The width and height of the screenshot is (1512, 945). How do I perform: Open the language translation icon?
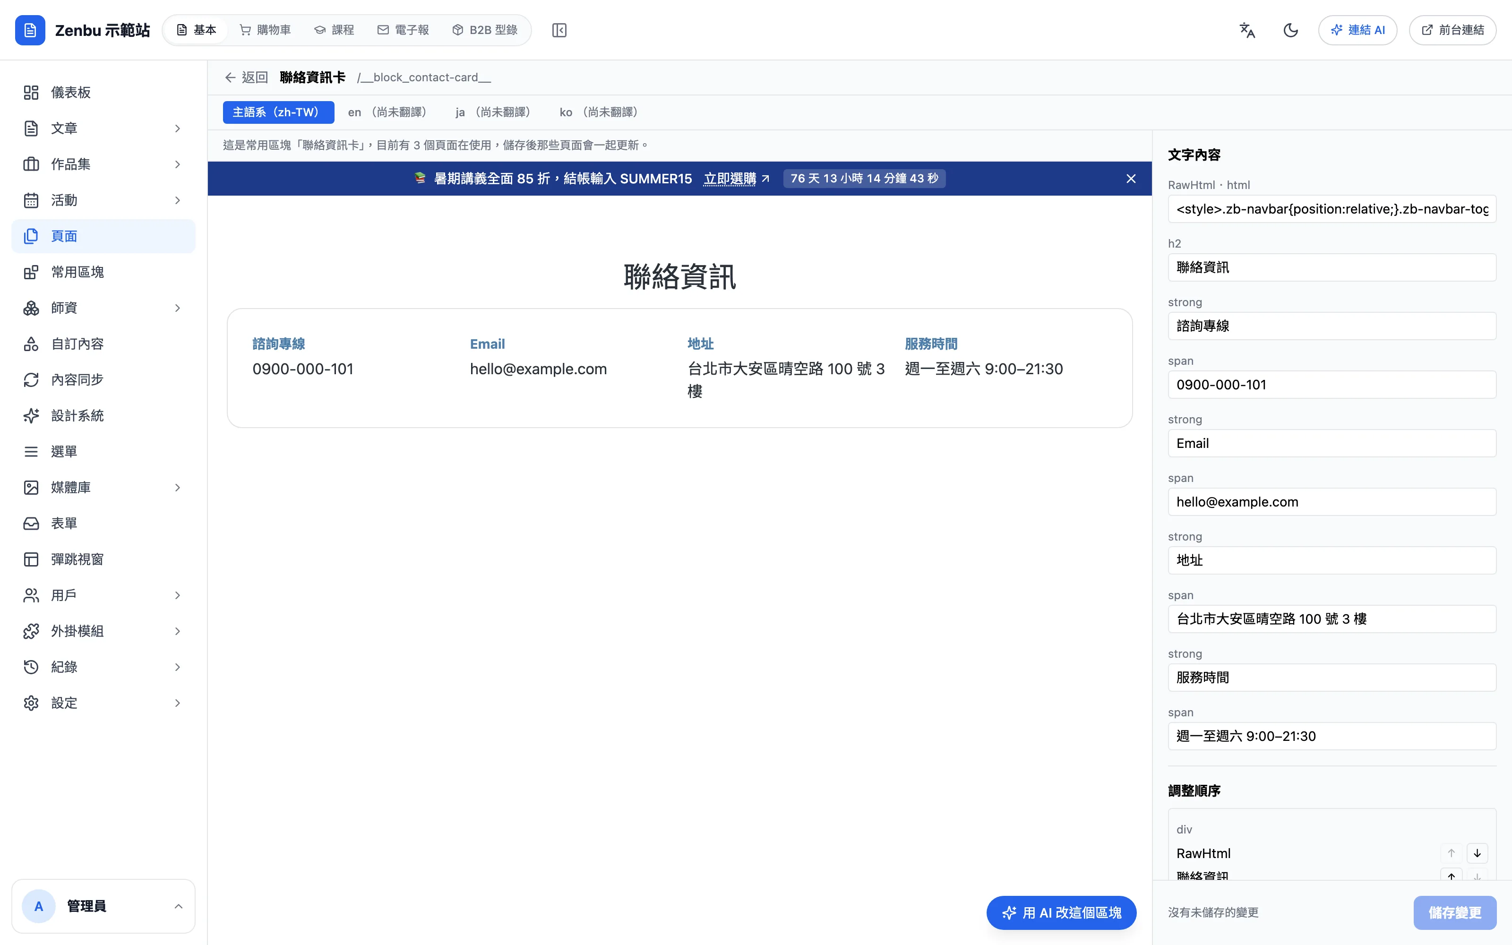[x=1247, y=30]
